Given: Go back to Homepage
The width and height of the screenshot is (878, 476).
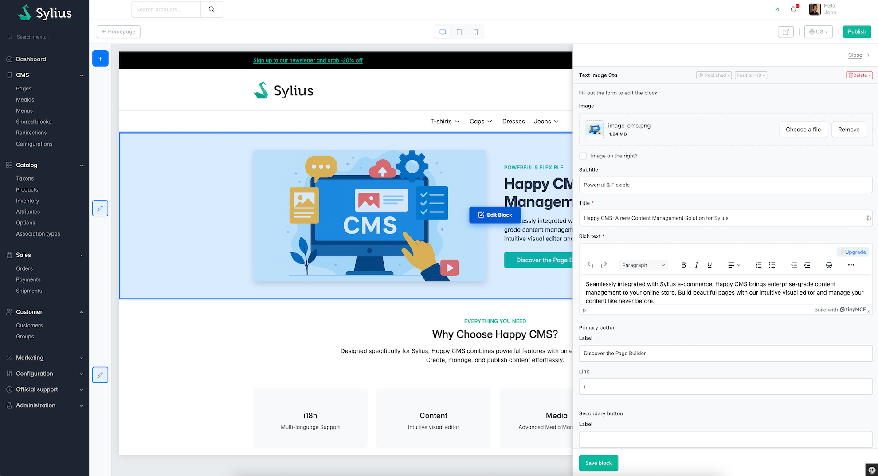Looking at the screenshot, I should point(118,32).
